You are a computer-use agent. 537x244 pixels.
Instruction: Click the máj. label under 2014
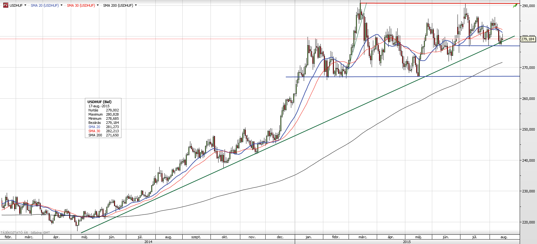85,237
